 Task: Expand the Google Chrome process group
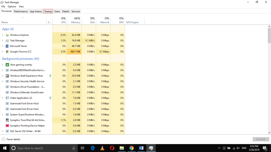[3, 52]
